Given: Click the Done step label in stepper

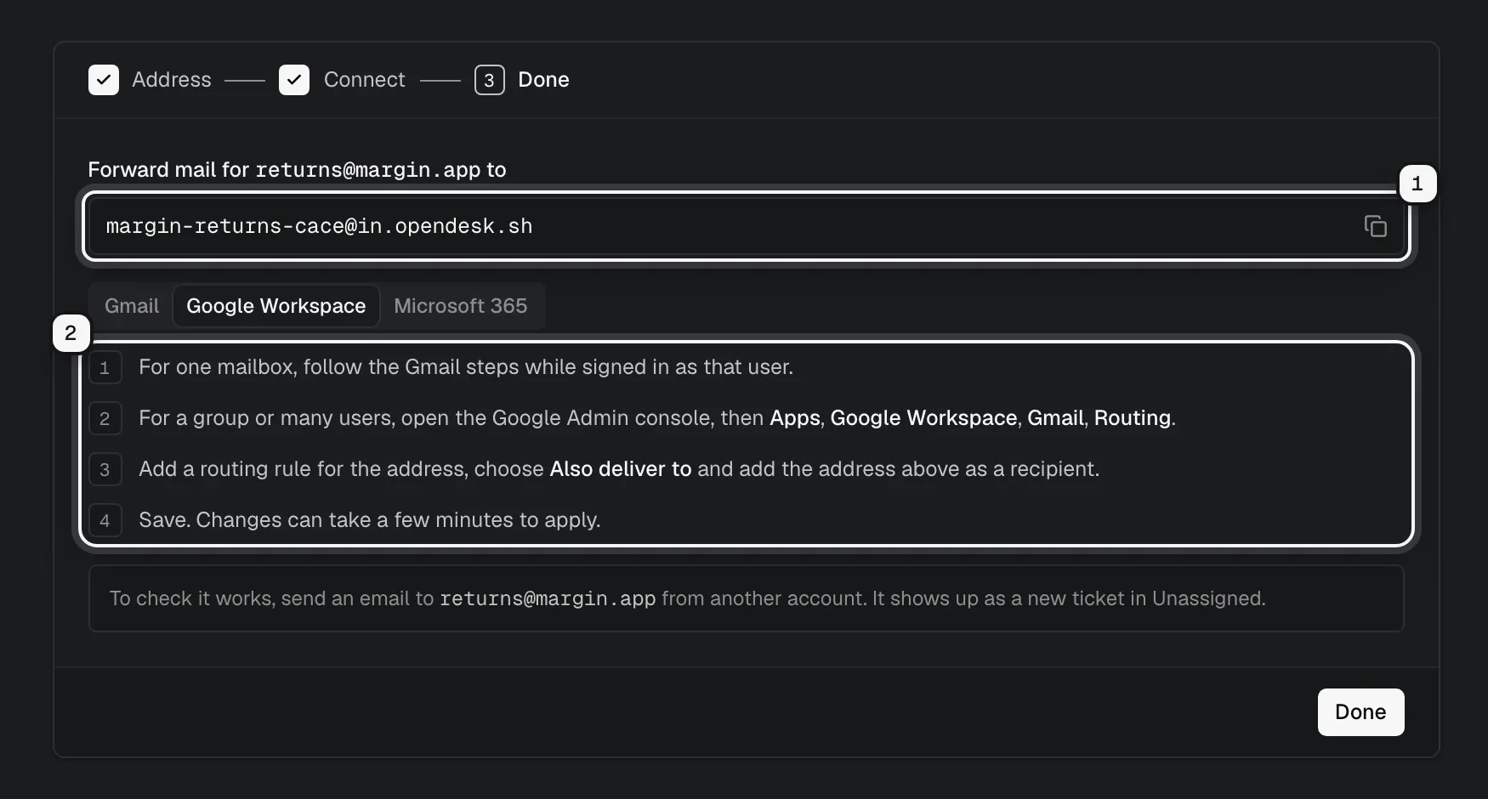Looking at the screenshot, I should [x=543, y=80].
